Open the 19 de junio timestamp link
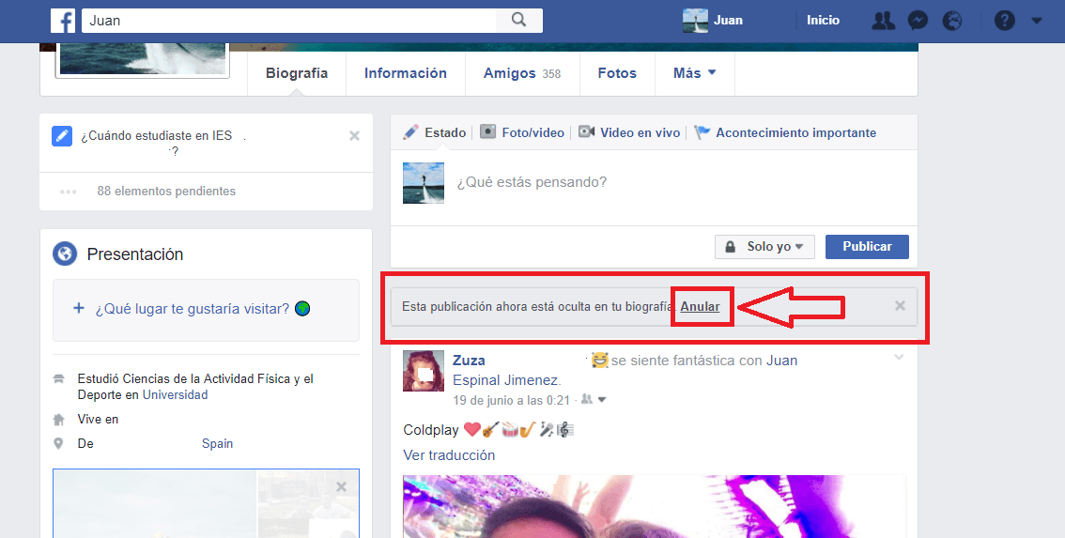1065x538 pixels. 512,400
